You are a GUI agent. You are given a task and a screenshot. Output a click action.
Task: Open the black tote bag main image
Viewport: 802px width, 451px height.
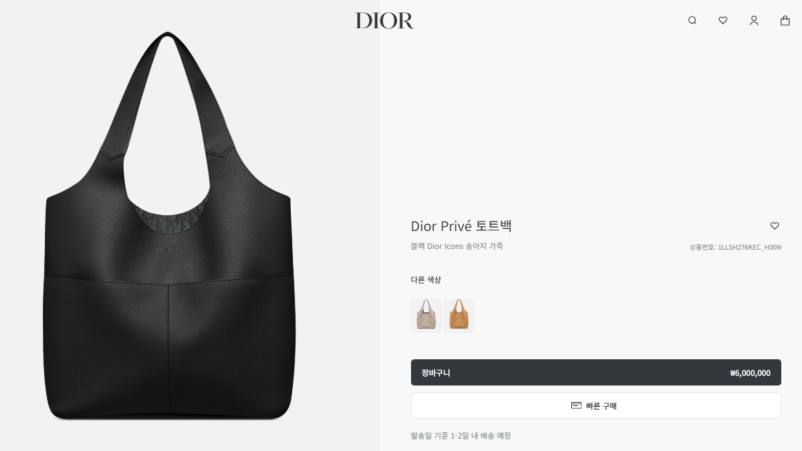point(169,226)
